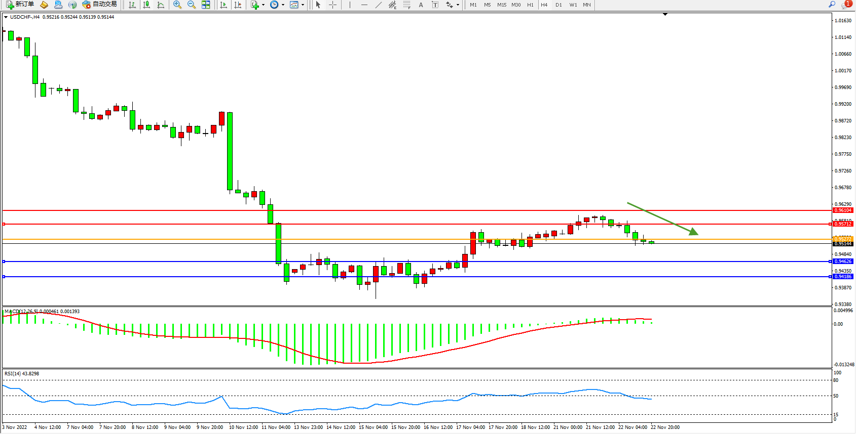The image size is (856, 434).
Task: Expand the periodicity clock dropdown arrow
Action: [283, 5]
